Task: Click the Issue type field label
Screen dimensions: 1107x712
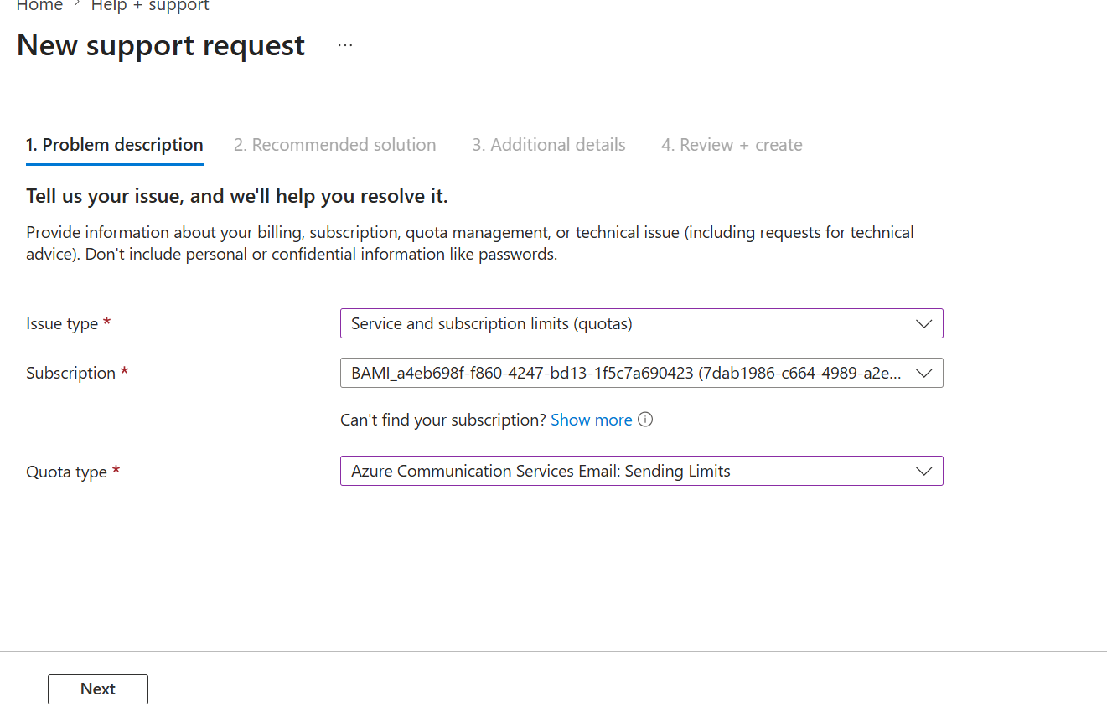Action: point(62,323)
